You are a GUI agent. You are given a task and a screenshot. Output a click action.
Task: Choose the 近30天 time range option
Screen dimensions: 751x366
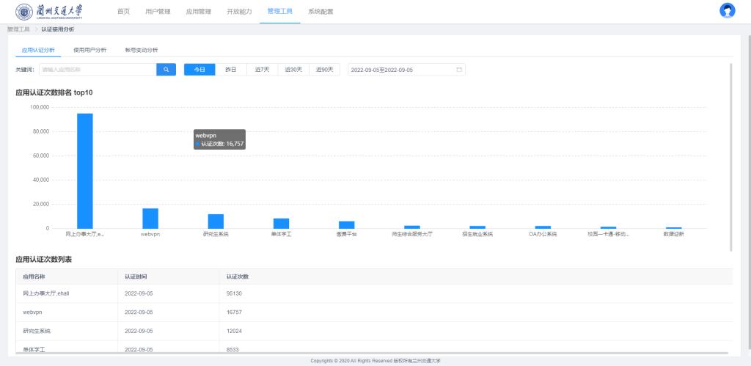293,70
